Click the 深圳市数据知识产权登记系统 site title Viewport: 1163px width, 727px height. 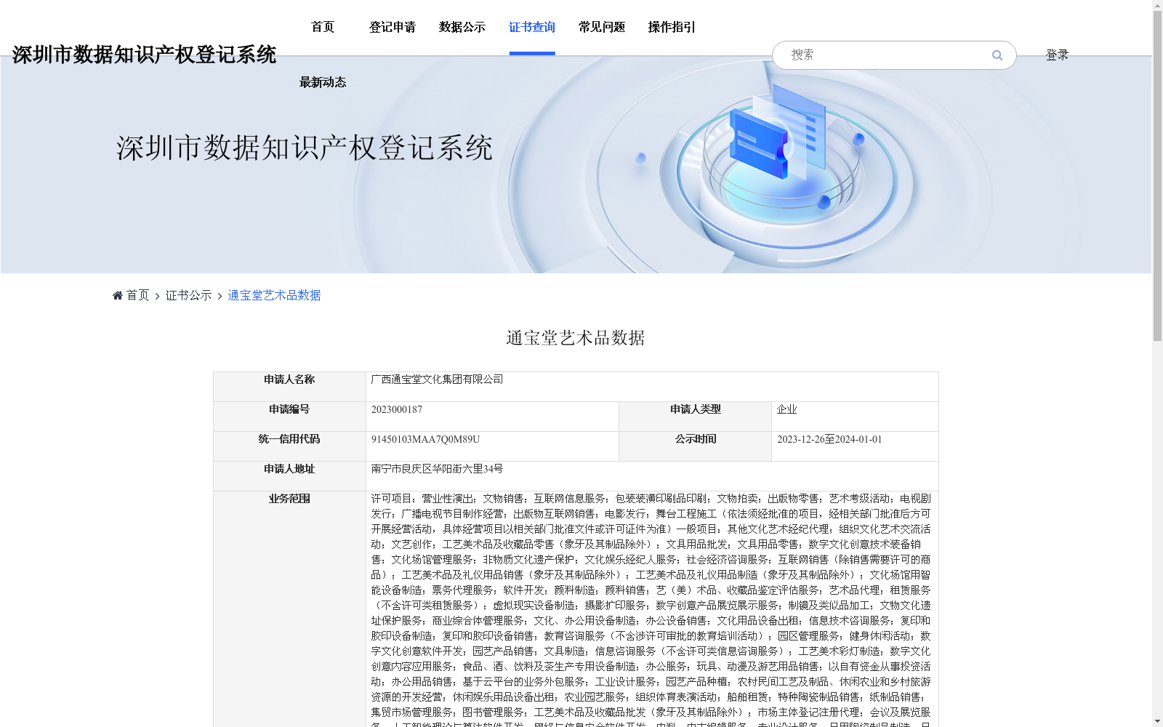point(144,55)
